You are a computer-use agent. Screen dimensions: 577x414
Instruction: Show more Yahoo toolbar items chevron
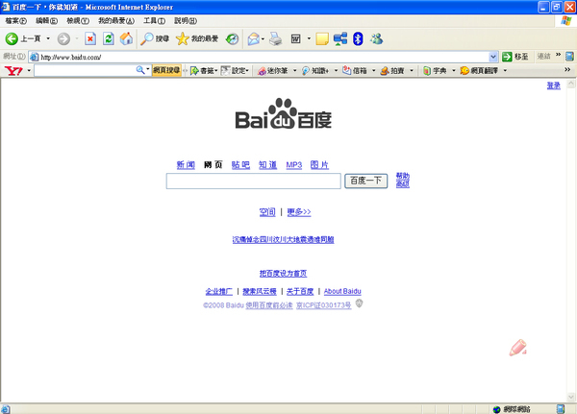tap(567, 69)
